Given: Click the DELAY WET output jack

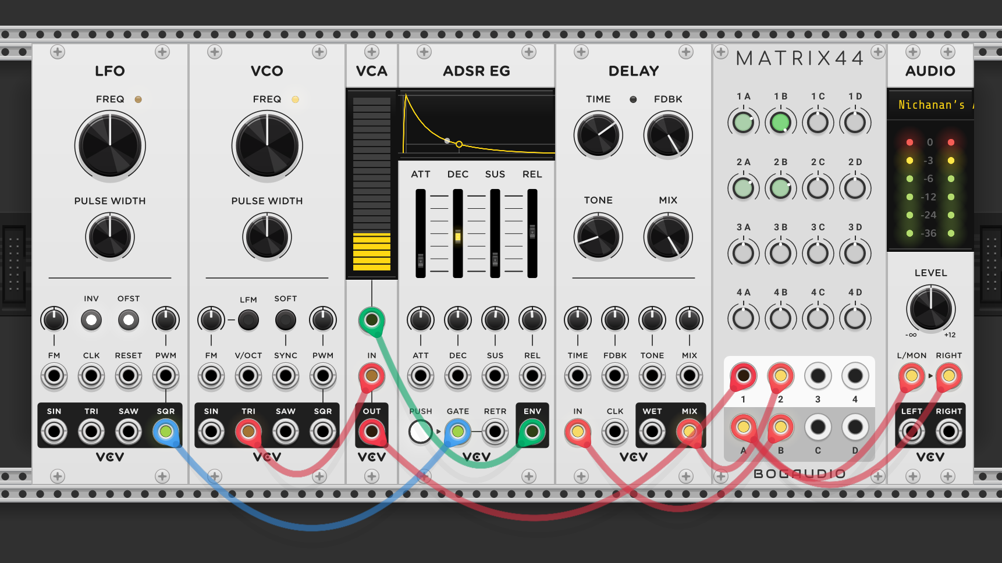Looking at the screenshot, I should (652, 432).
